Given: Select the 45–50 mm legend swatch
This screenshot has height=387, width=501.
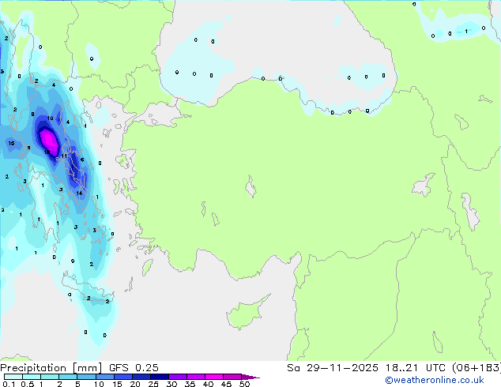Looking at the screenshot, I should tap(232, 377).
